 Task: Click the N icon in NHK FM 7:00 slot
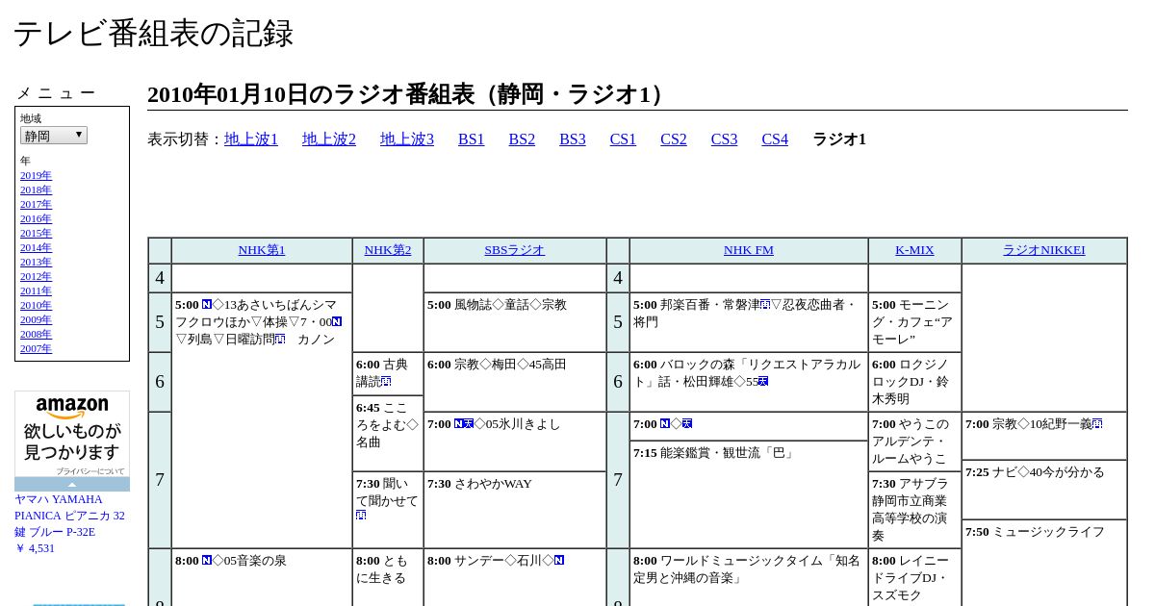point(664,424)
